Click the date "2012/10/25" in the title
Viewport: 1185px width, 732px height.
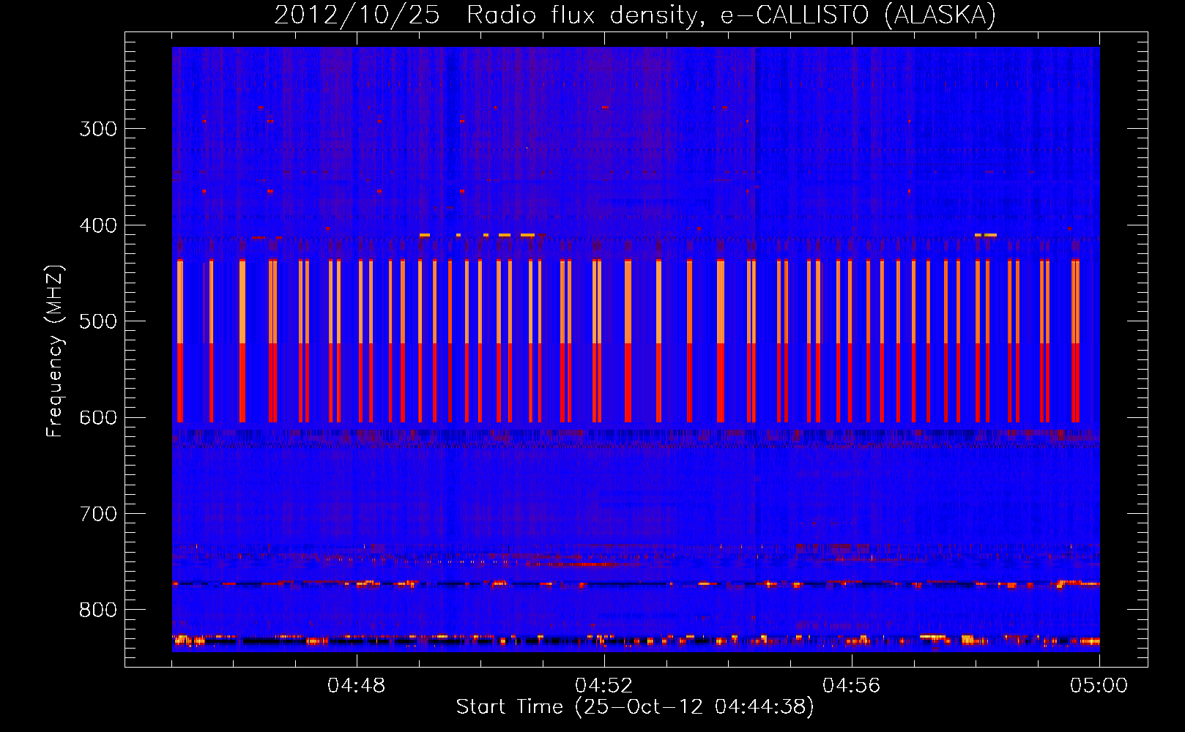coord(357,15)
